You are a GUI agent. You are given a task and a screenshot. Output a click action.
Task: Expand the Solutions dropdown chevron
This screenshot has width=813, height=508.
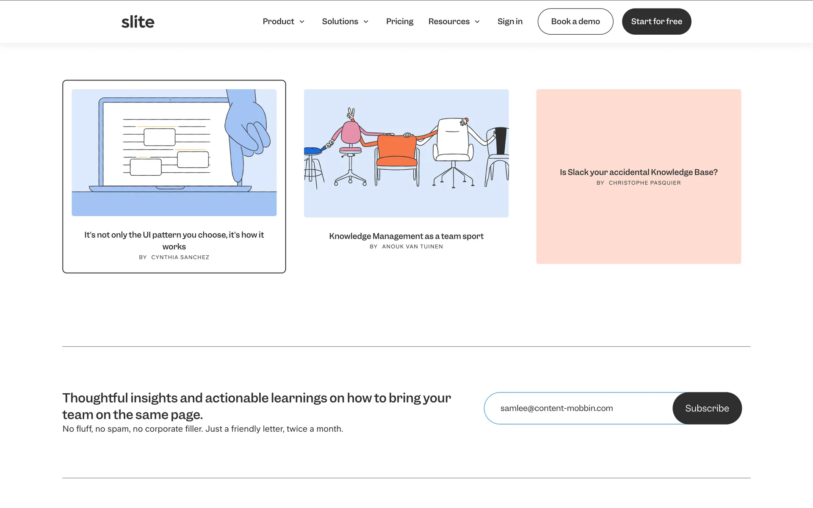pyautogui.click(x=366, y=22)
